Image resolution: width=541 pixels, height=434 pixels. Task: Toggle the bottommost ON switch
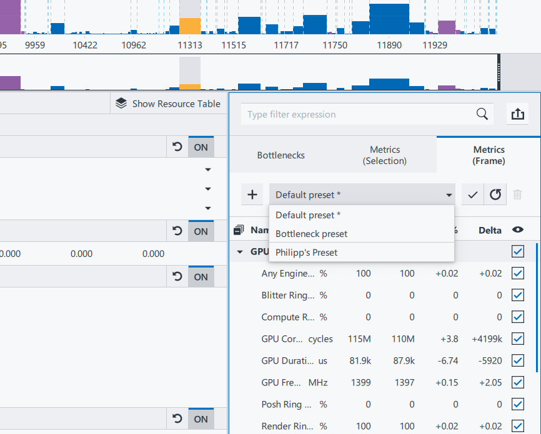pos(201,419)
